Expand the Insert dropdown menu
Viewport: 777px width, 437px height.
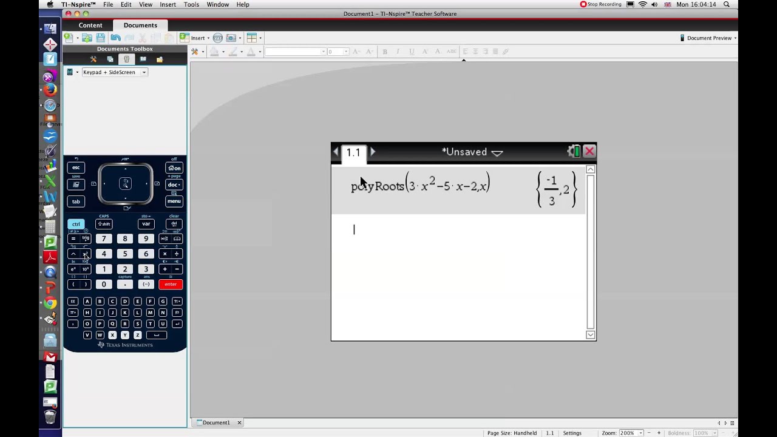(x=208, y=38)
